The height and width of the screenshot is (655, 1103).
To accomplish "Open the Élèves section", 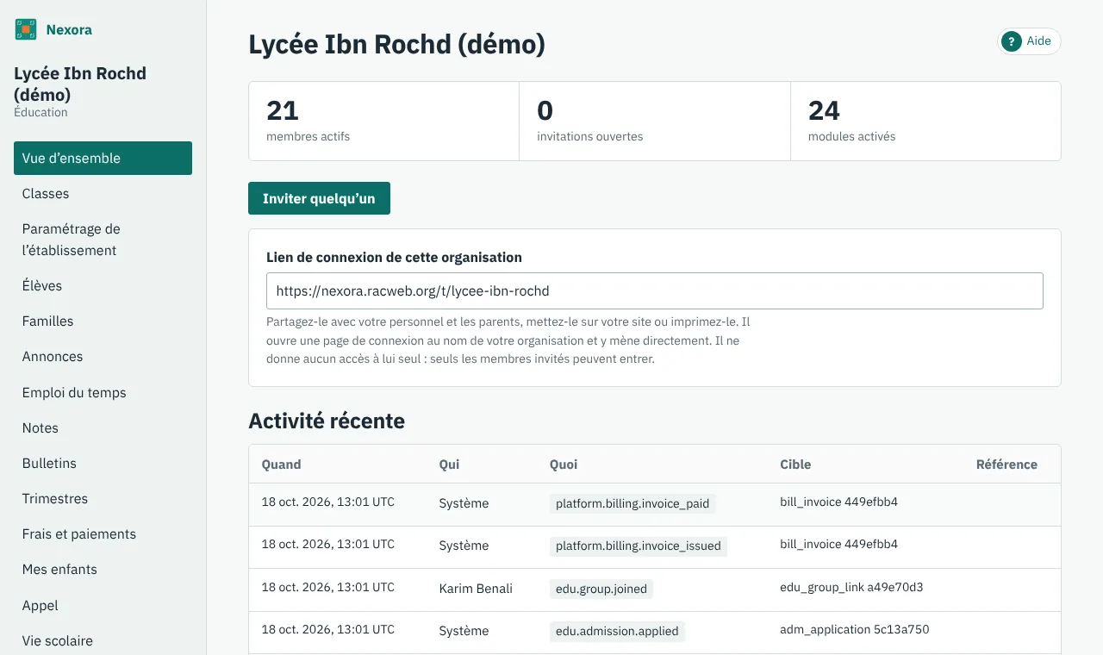I will [103, 285].
